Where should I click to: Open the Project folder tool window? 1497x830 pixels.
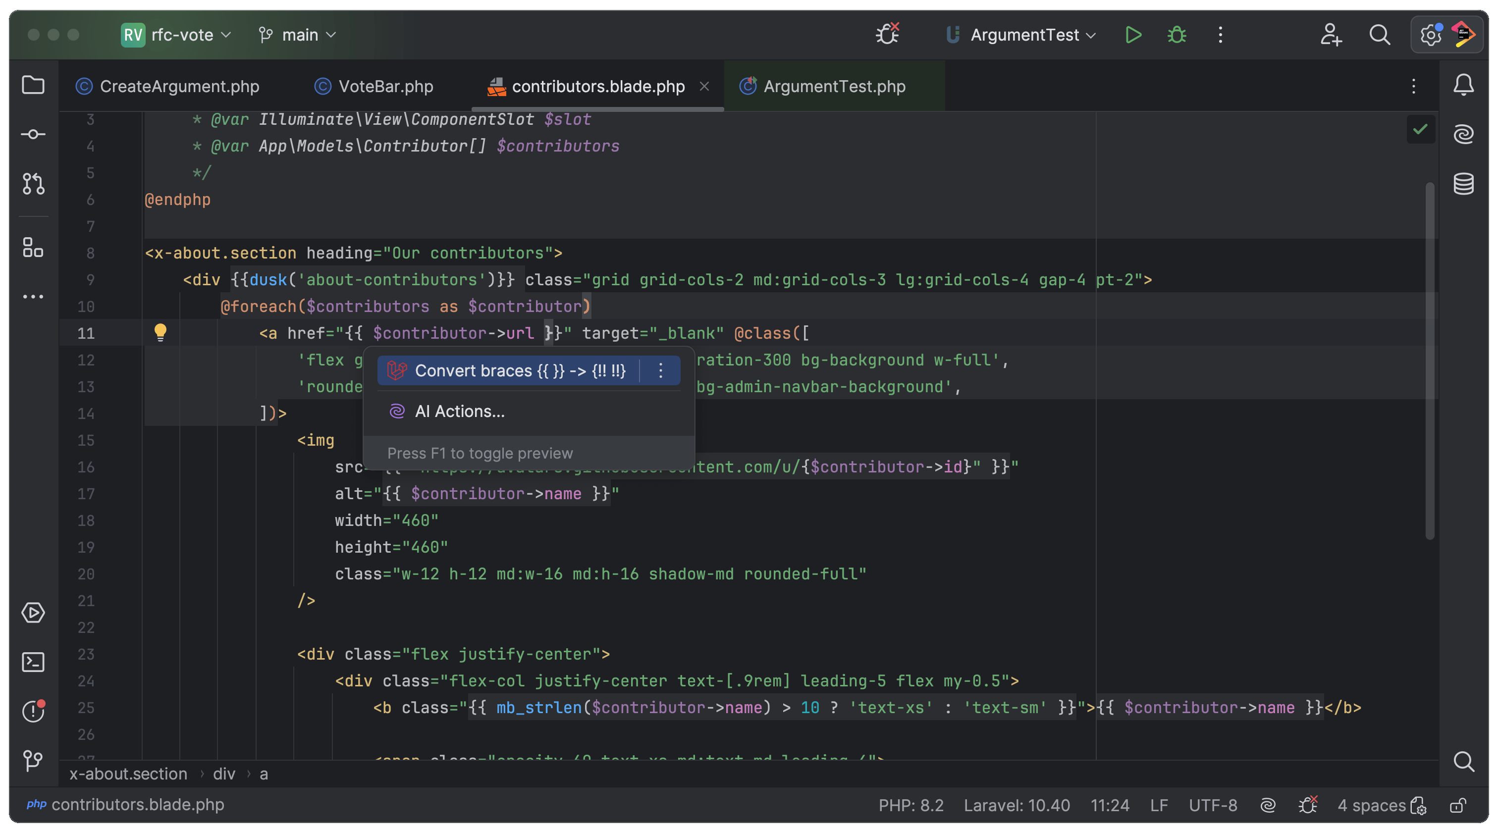pyautogui.click(x=33, y=85)
